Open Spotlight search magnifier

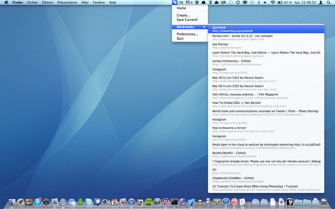point(328,3)
